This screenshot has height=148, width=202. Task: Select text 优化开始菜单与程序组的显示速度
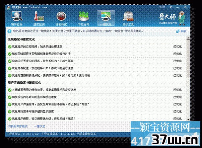coord(33,112)
